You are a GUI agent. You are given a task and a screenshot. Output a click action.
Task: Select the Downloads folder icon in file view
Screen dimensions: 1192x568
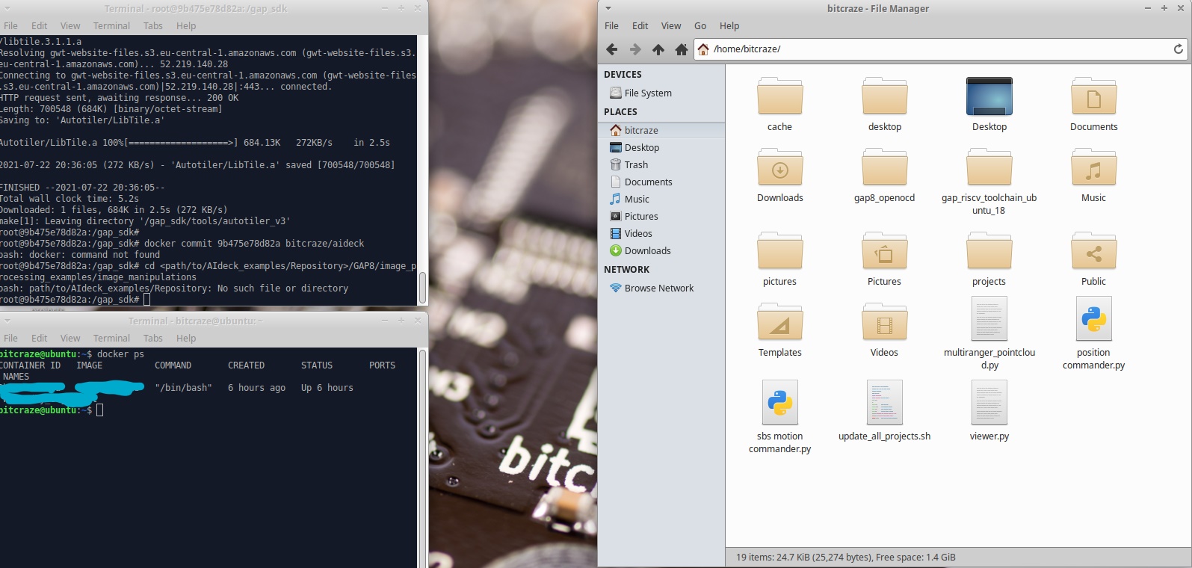point(779,167)
